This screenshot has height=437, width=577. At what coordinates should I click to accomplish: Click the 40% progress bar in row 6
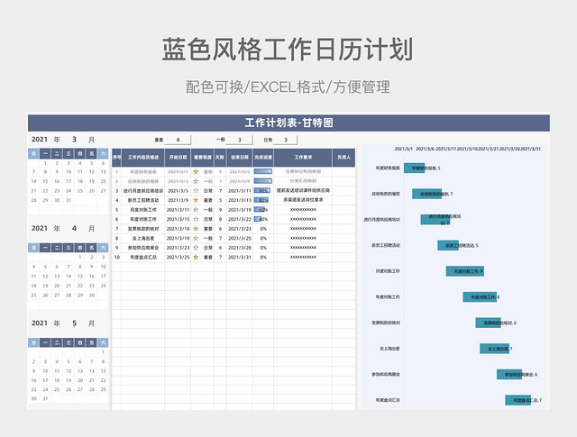coord(258,219)
